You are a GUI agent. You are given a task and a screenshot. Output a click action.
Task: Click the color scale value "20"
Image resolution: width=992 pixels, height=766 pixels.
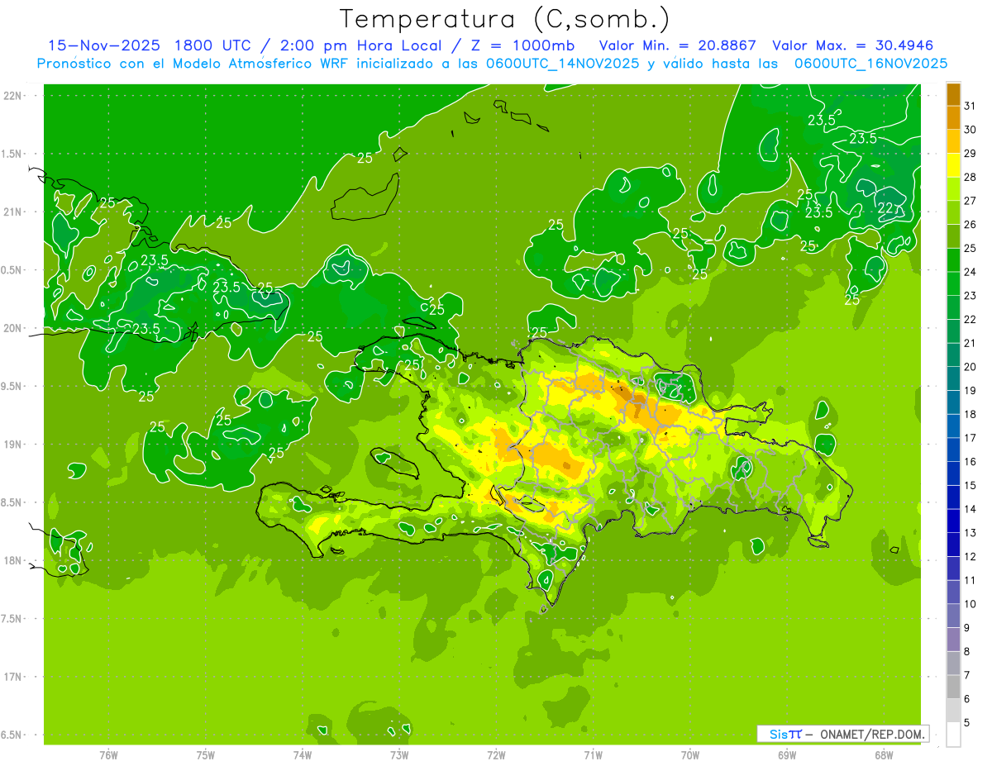click(971, 367)
